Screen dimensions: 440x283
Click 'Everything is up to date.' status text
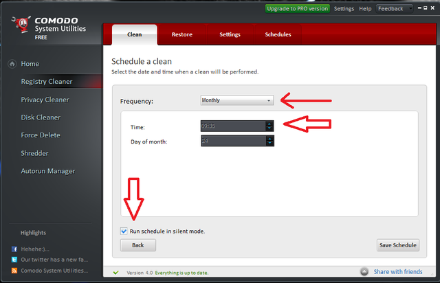click(181, 273)
